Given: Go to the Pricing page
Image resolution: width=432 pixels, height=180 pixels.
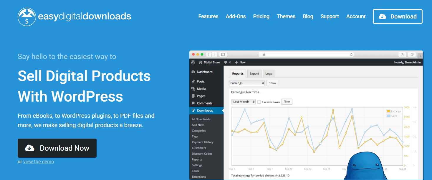Looking at the screenshot, I should tap(261, 16).
